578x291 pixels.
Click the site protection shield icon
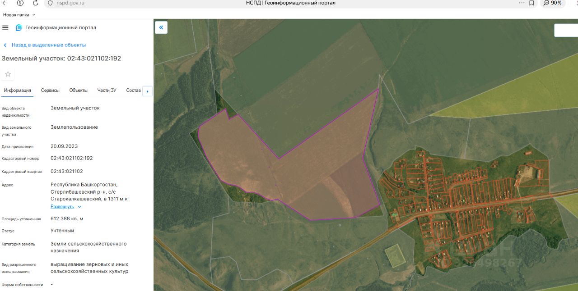[x=50, y=3]
